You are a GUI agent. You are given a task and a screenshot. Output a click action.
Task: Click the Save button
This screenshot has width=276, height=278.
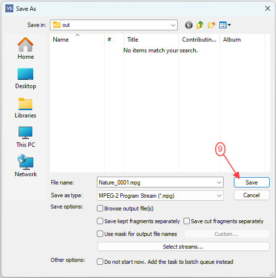pos(252,182)
